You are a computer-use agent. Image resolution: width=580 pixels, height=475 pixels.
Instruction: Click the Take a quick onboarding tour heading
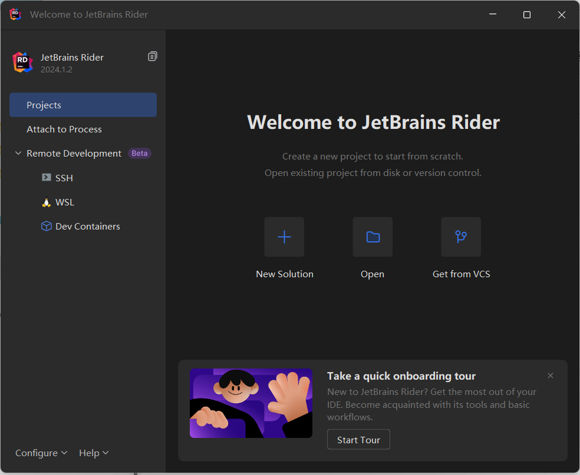tap(401, 376)
